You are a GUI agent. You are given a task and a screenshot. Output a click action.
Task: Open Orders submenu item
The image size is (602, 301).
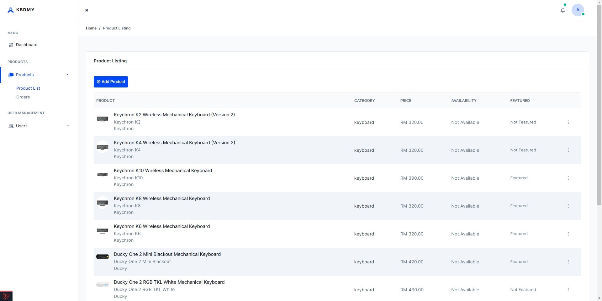click(23, 97)
